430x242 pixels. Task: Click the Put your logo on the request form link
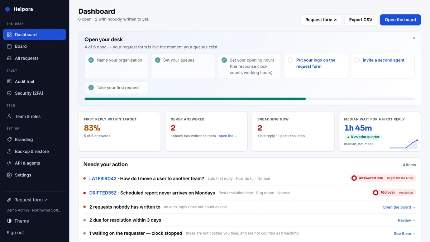[316, 63]
